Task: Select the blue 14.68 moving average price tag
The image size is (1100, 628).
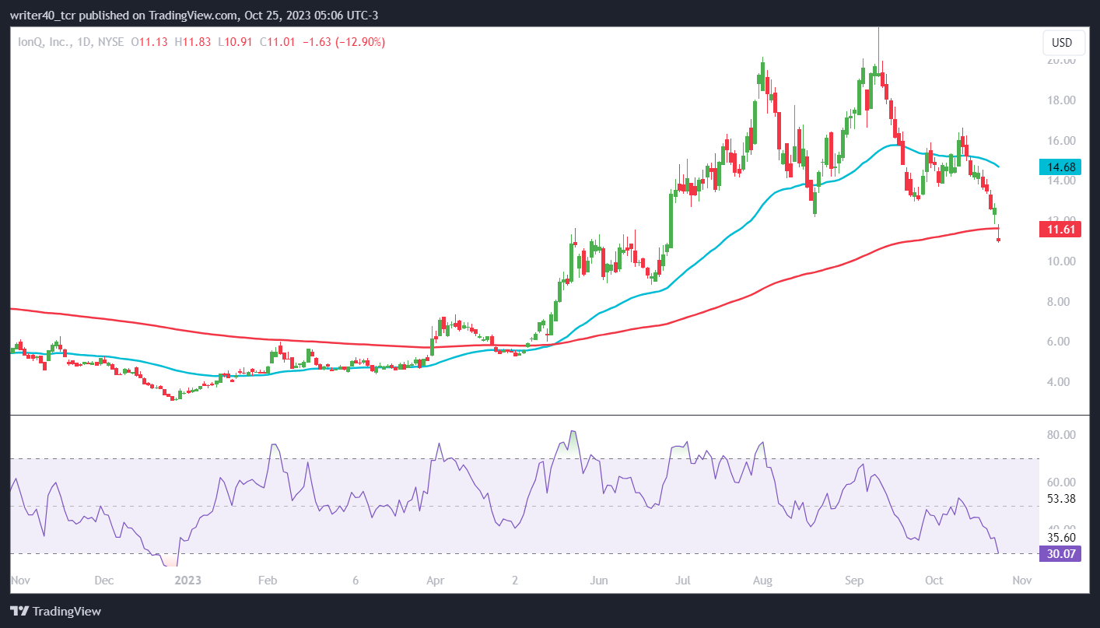Action: click(x=1059, y=167)
